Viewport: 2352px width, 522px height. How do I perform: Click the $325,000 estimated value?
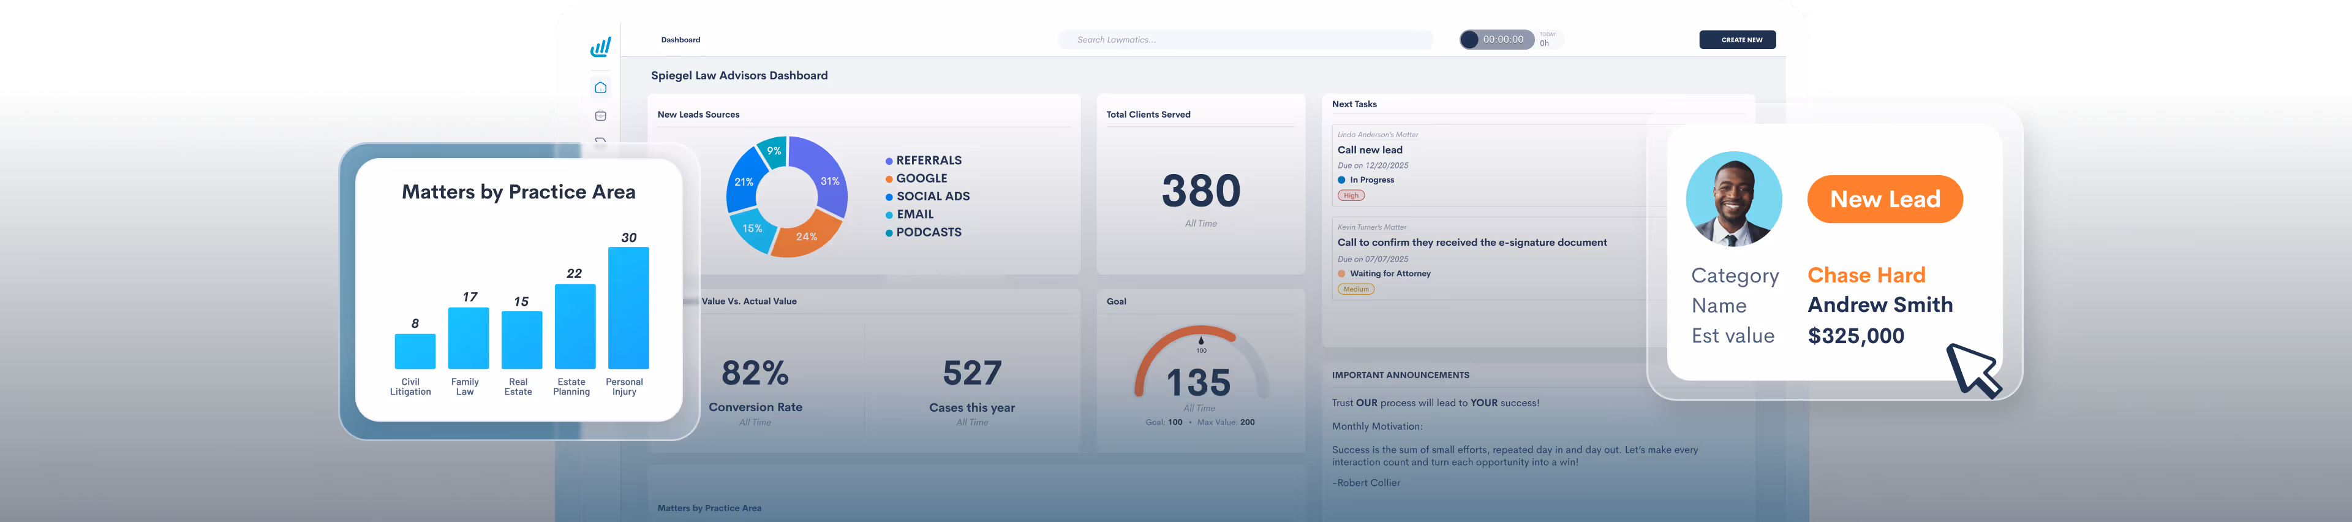pos(1855,336)
